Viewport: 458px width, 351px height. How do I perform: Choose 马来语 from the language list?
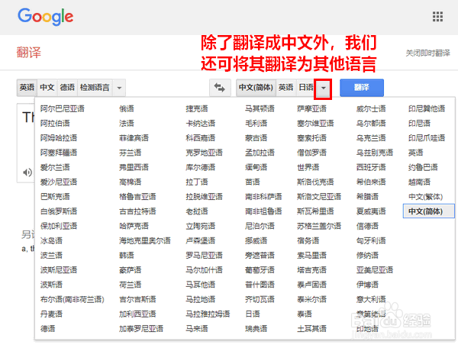(197, 329)
